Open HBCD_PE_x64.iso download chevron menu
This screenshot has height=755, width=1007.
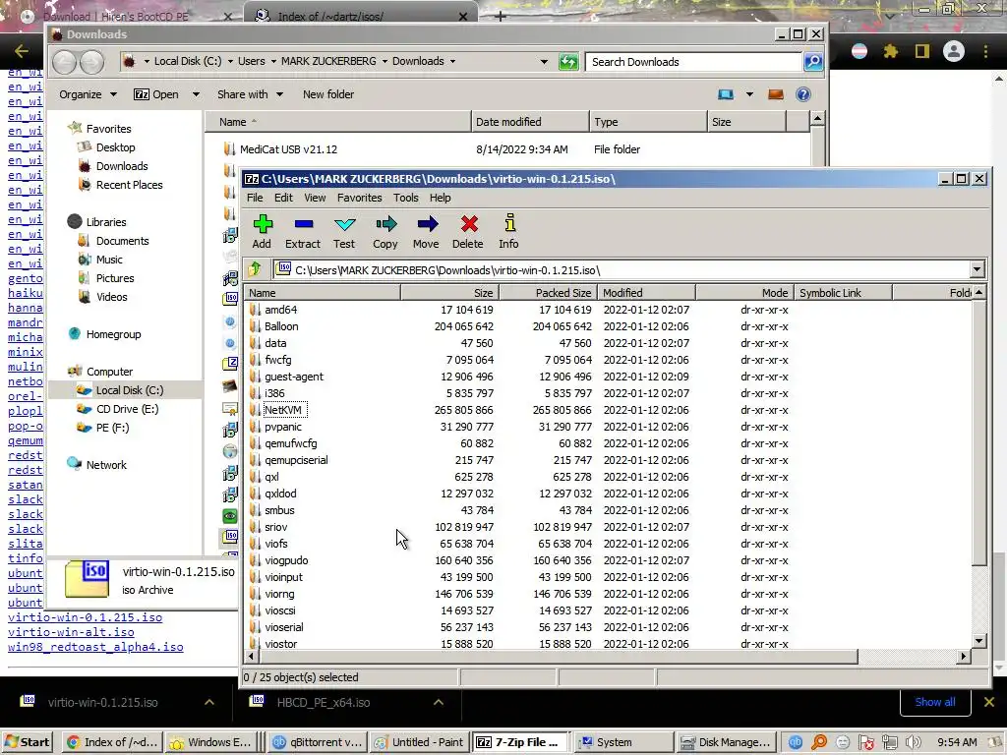(x=439, y=702)
